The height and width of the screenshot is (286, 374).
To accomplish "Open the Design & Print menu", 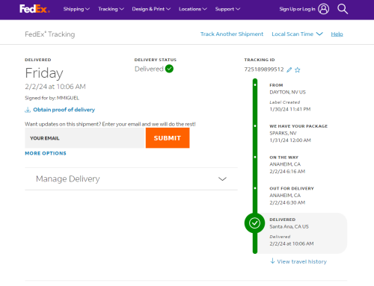I will [151, 9].
